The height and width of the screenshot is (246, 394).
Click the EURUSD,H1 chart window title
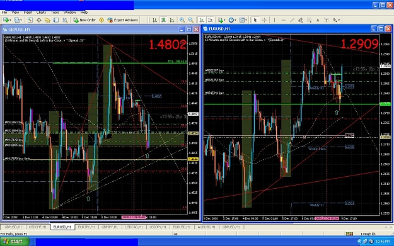[x=219, y=29]
